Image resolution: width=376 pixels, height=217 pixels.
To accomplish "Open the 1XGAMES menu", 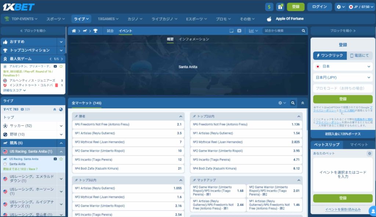I will pos(108,19).
